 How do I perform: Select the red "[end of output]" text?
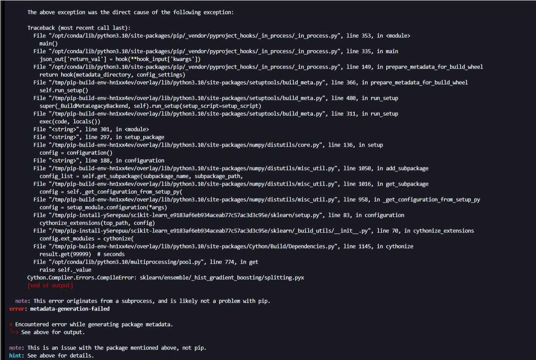(x=50, y=285)
